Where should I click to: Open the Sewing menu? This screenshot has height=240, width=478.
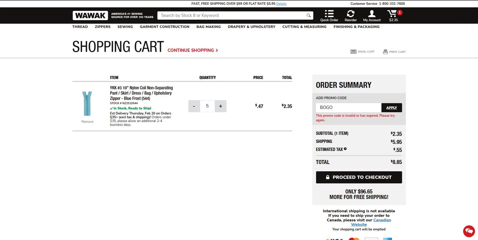point(125,27)
